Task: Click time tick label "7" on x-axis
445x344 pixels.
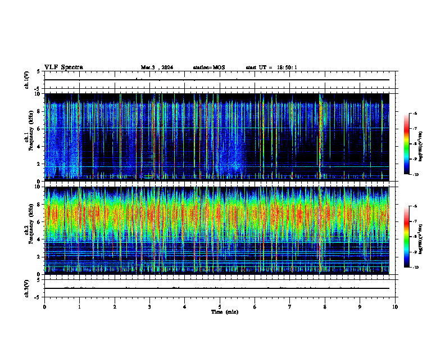Action: [x=290, y=307]
